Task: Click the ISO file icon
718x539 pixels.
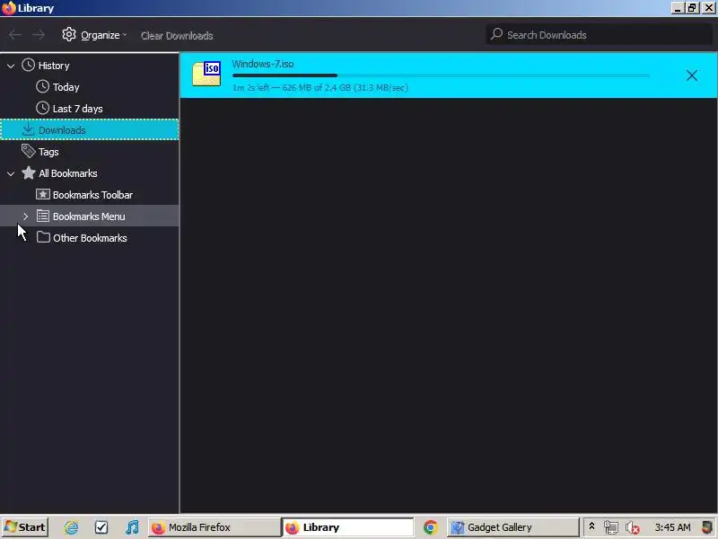Action: click(206, 74)
